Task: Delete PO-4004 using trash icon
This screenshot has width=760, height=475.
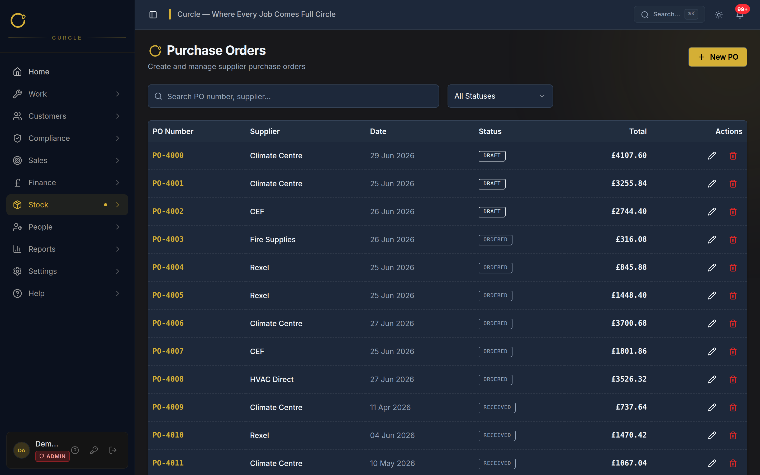Action: (733, 268)
